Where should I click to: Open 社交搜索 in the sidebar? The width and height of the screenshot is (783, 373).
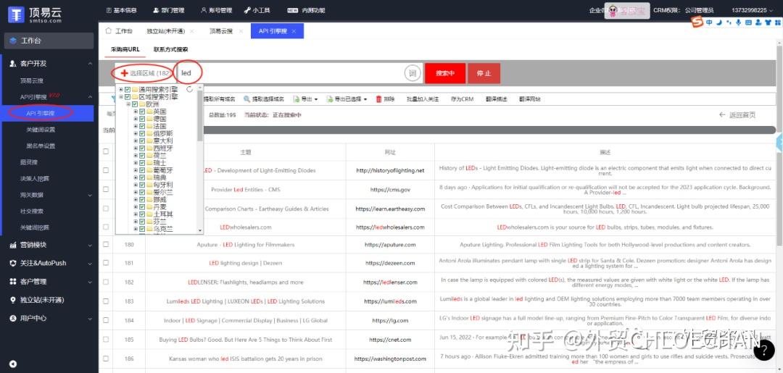tap(31, 211)
